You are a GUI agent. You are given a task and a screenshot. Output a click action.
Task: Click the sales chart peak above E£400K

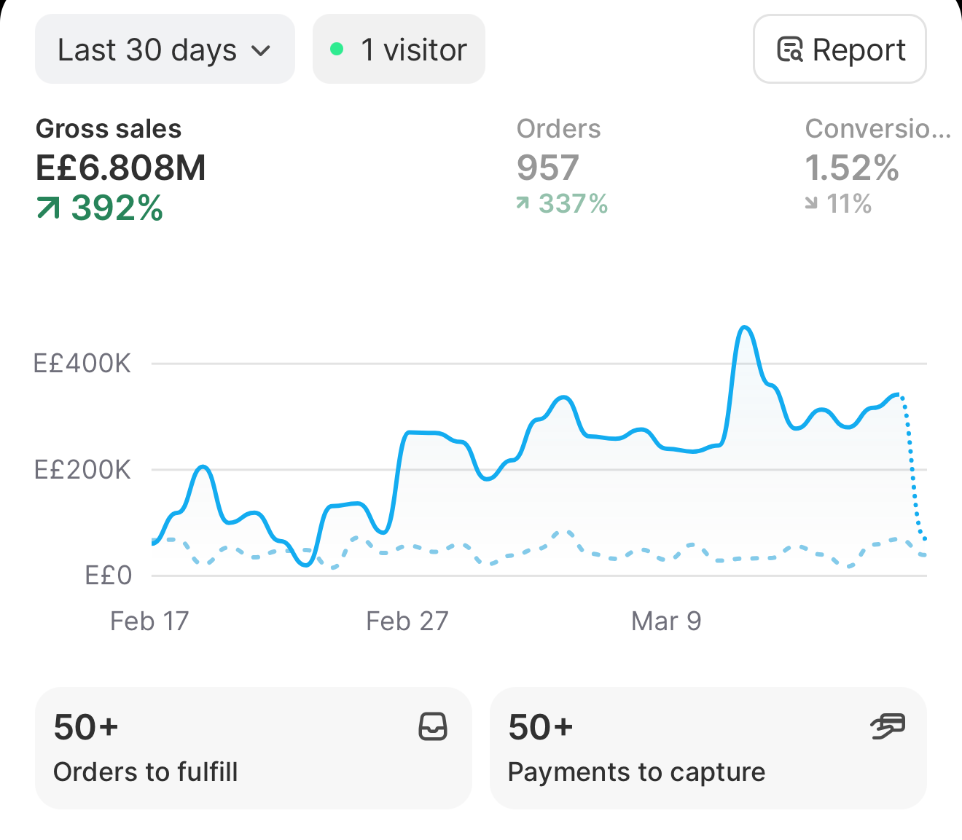pos(744,328)
